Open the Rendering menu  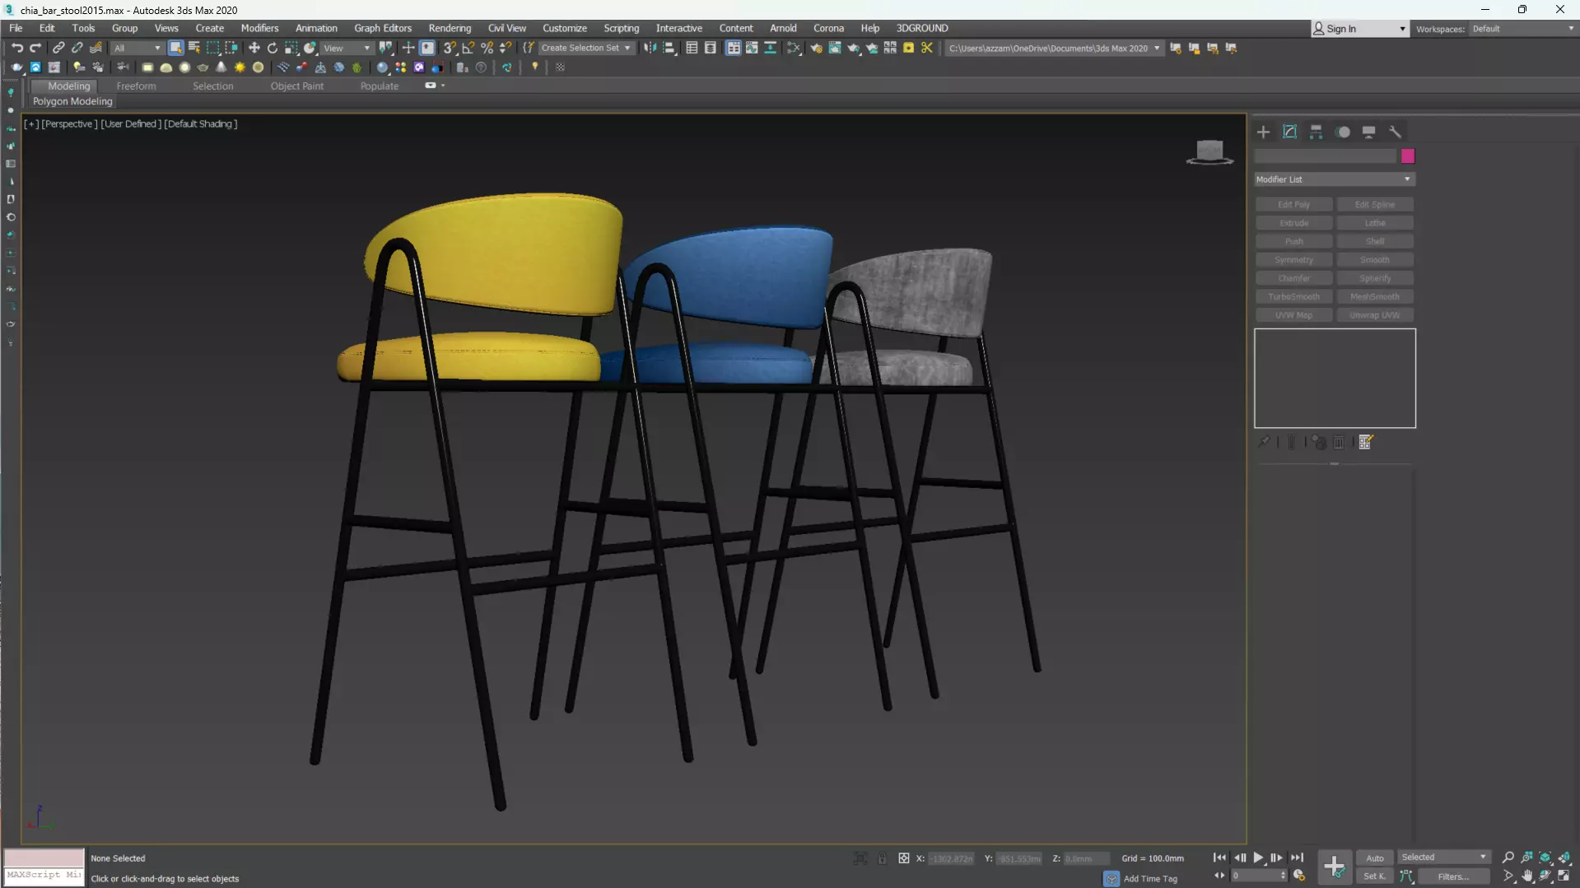tap(450, 28)
